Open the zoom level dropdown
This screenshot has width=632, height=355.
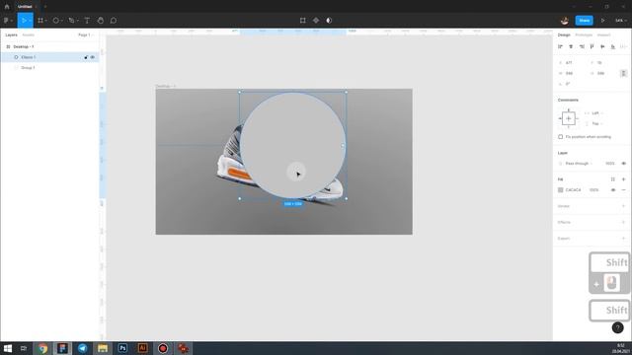(620, 21)
